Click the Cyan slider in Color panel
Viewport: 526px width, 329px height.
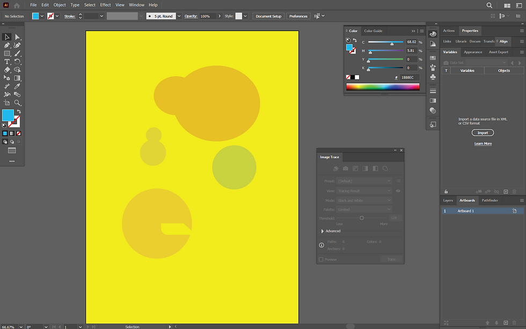point(385,42)
